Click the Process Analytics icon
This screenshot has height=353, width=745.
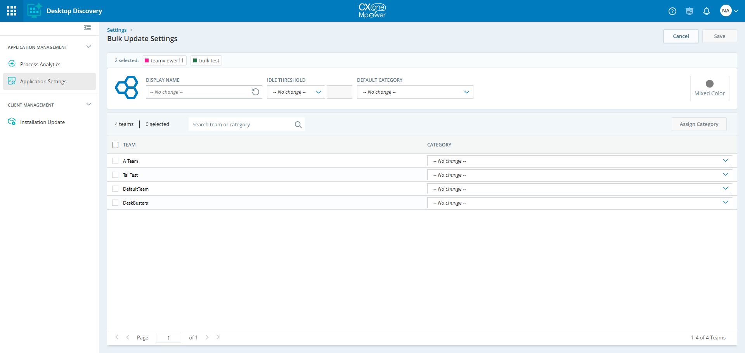pos(12,64)
